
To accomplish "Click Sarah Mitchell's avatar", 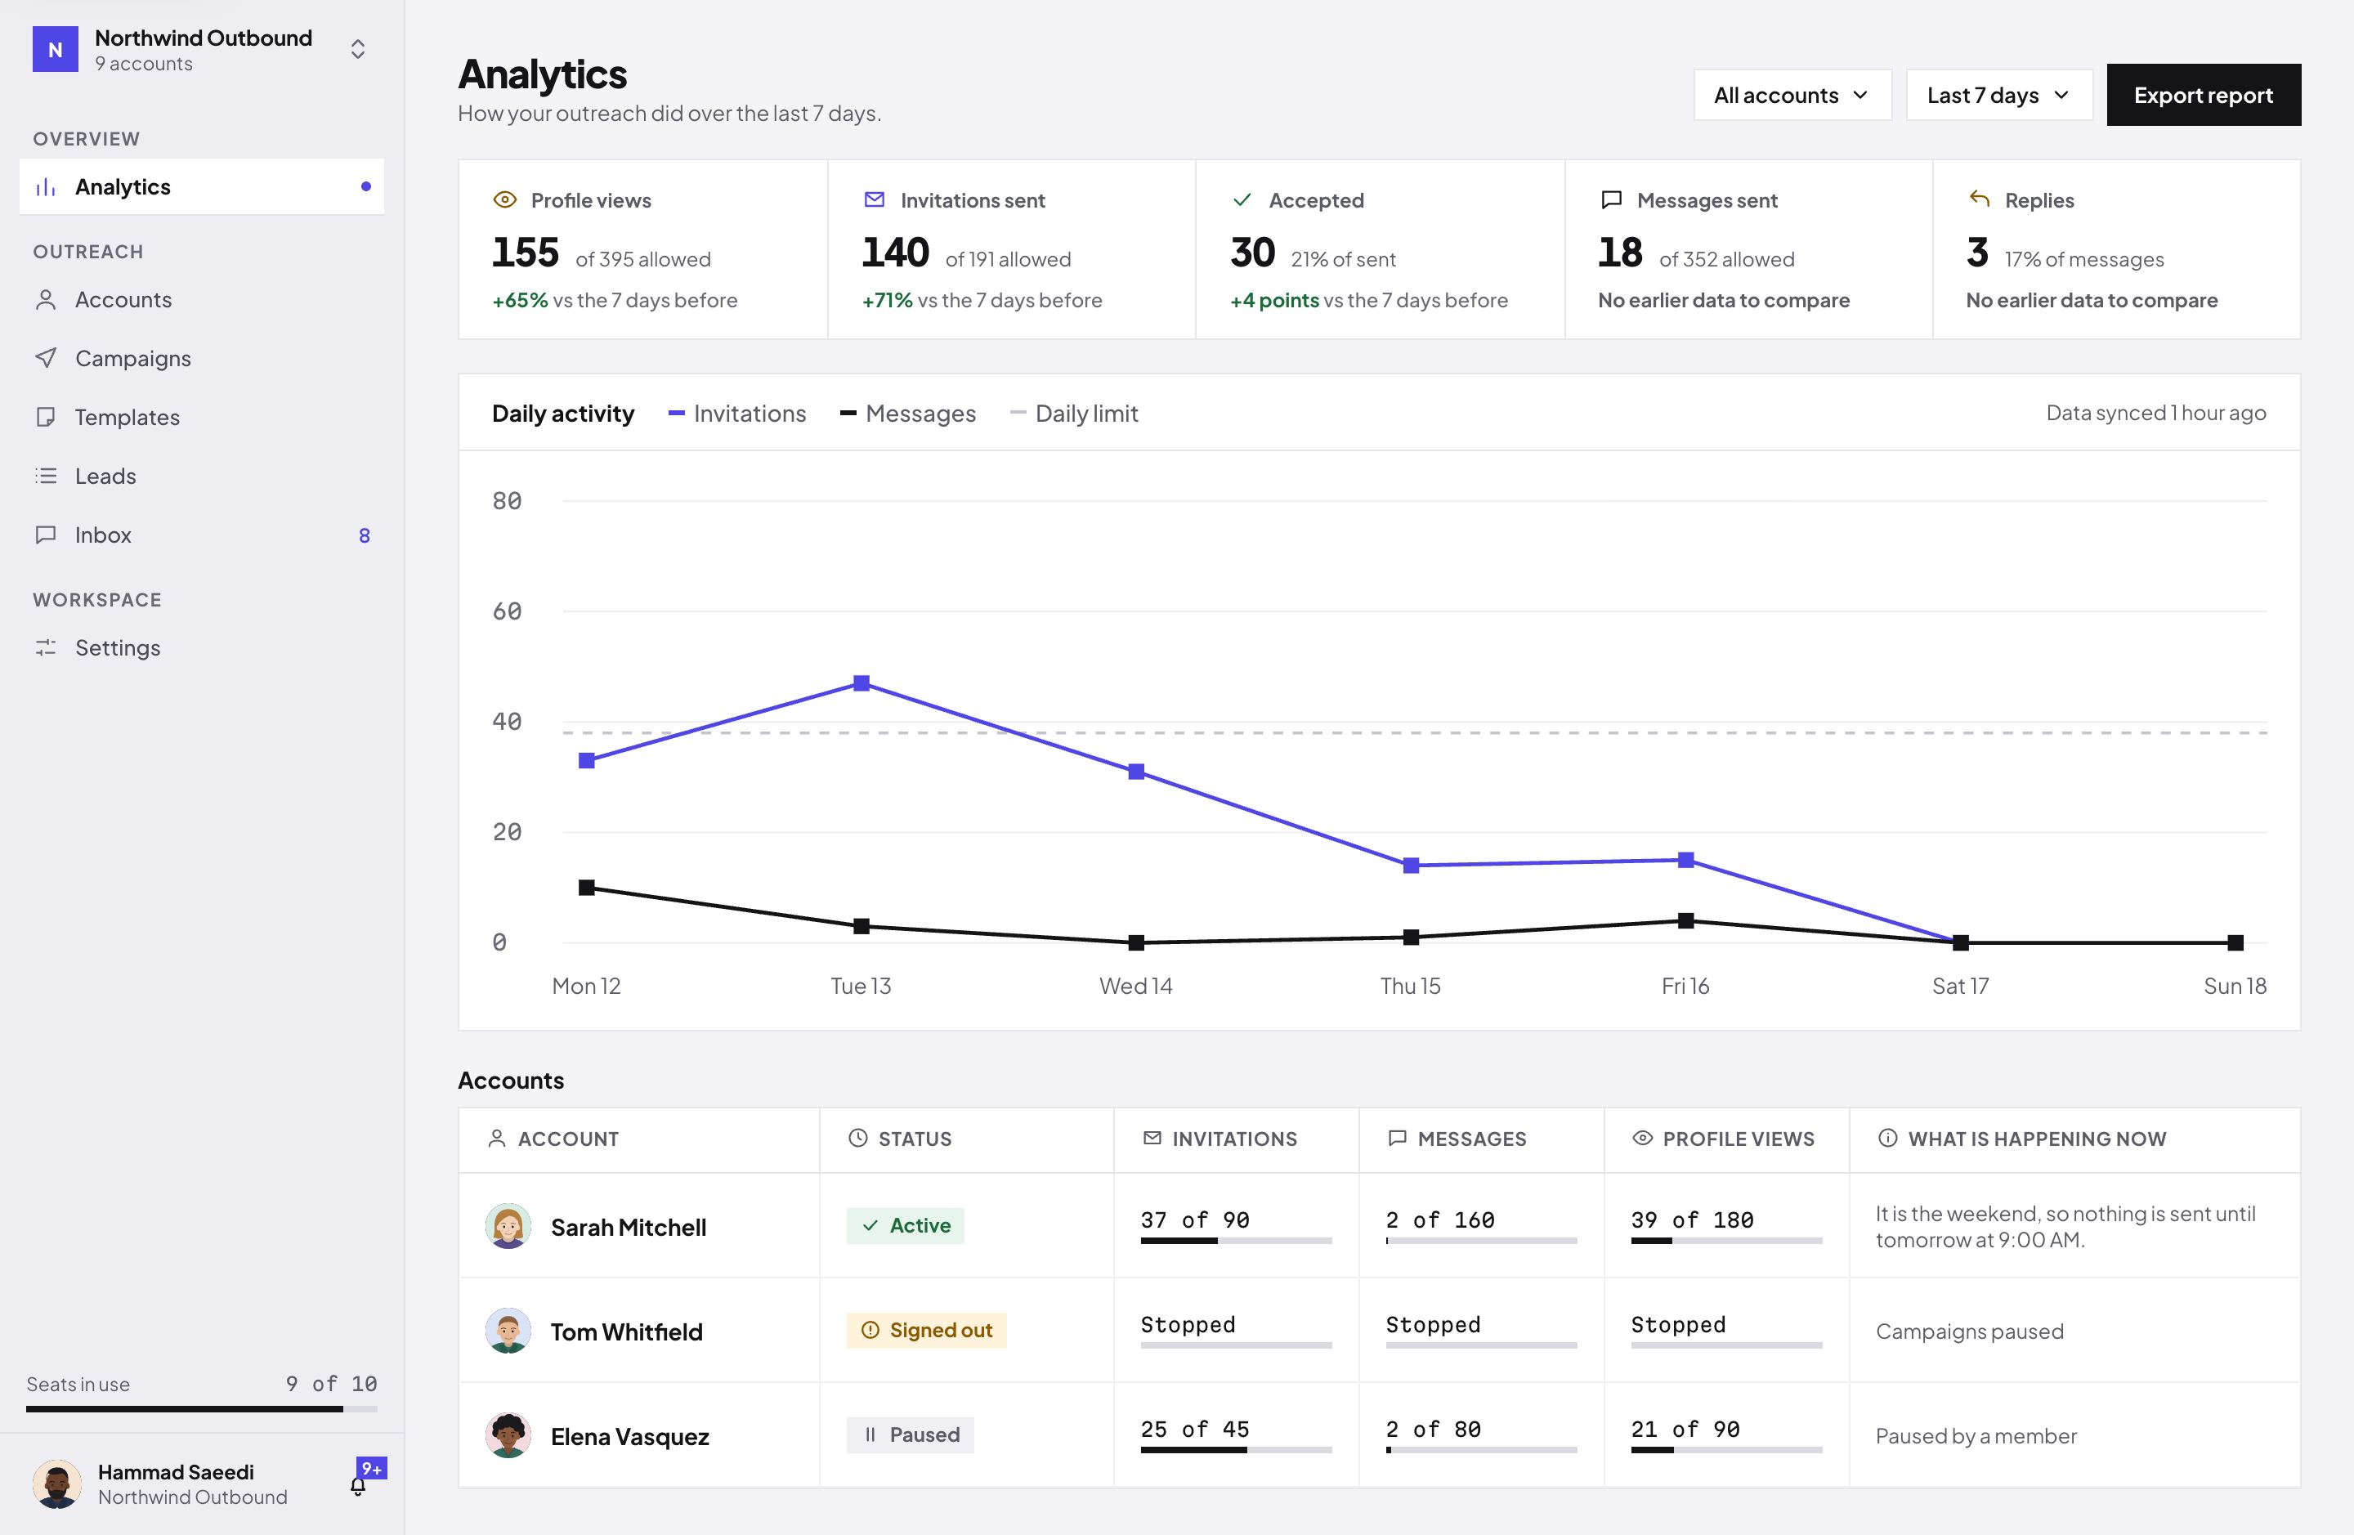I will [508, 1226].
